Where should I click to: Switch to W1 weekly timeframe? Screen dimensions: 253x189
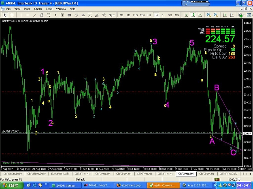(x=170, y=15)
